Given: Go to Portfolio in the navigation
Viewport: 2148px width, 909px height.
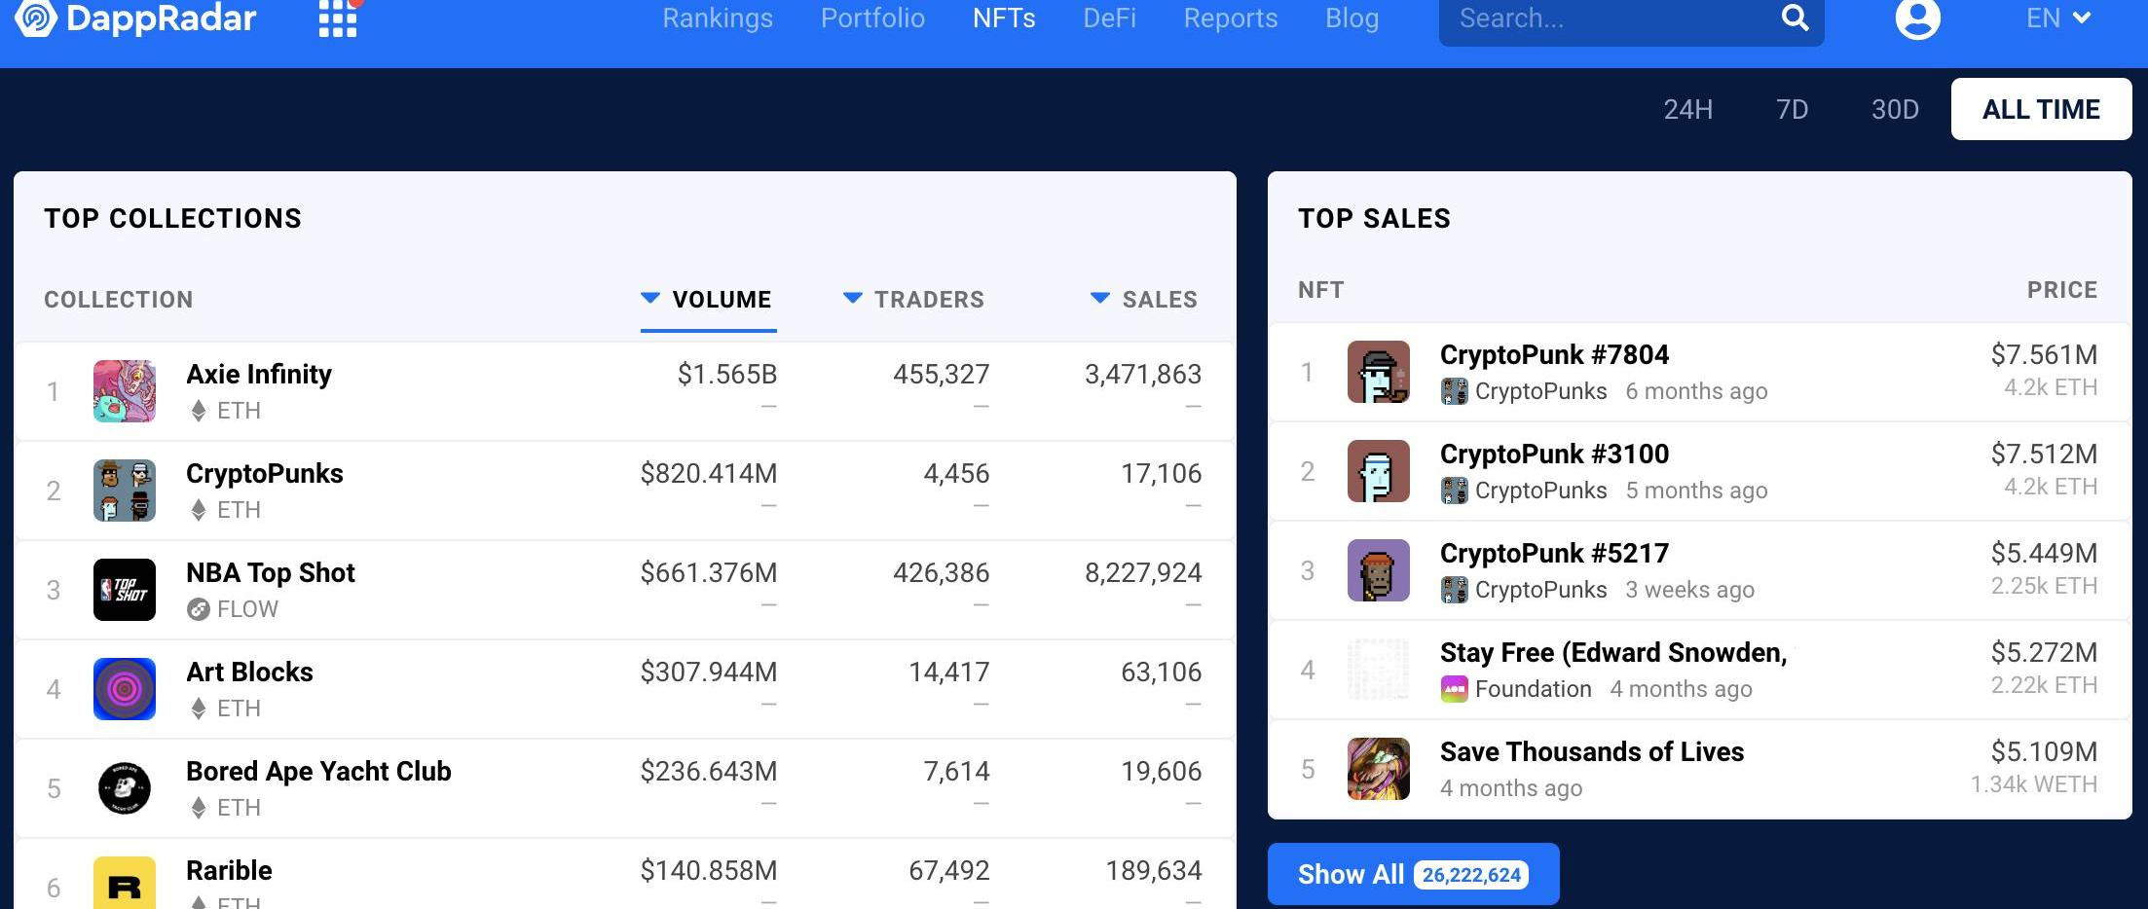Looking at the screenshot, I should click(x=872, y=18).
